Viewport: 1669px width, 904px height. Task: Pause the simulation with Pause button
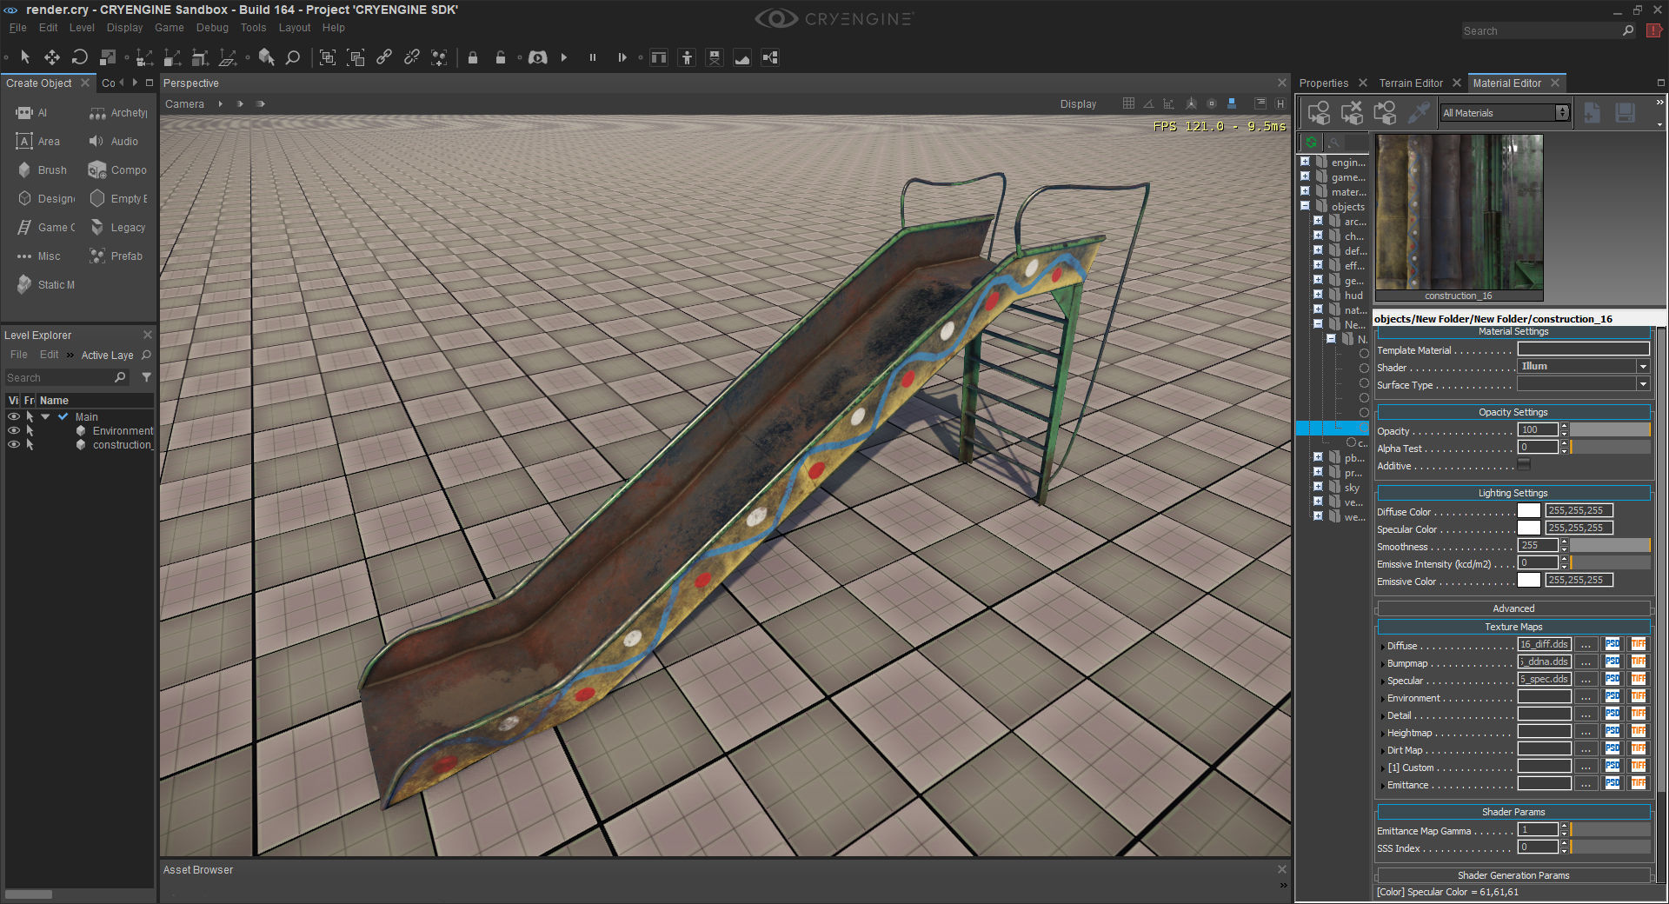(x=593, y=57)
